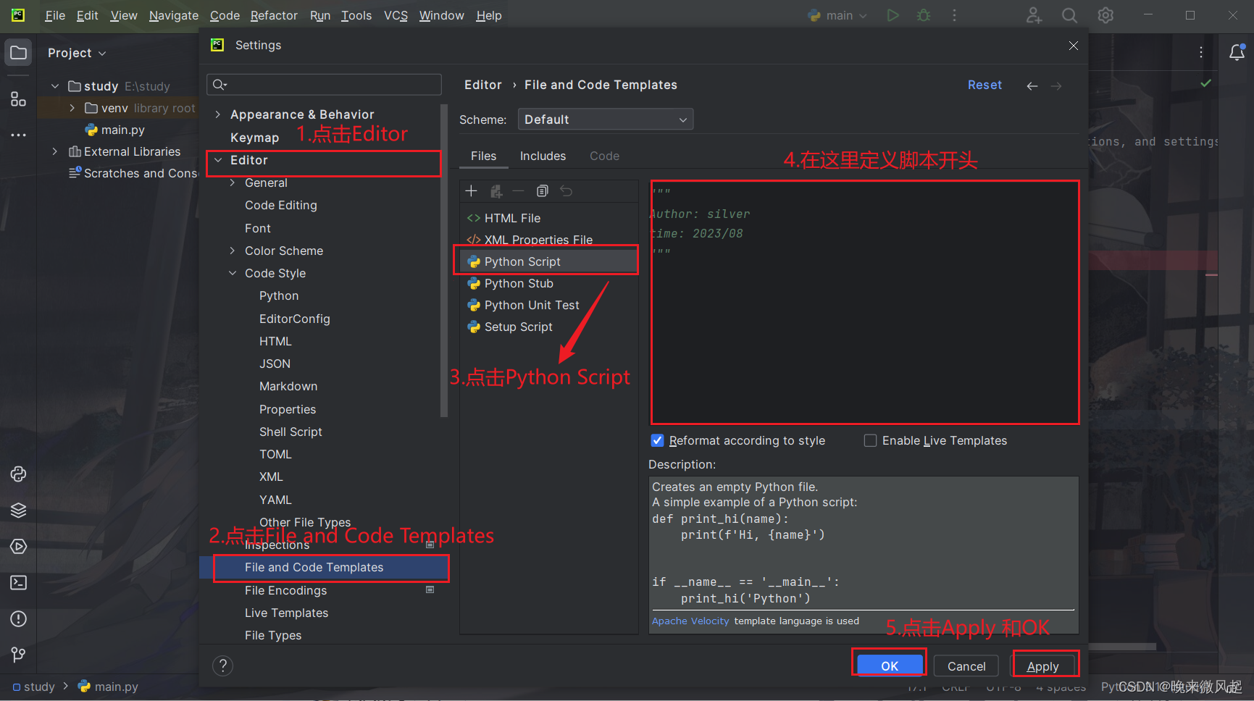Image resolution: width=1254 pixels, height=701 pixels.
Task: Open the main run configuration dropdown
Action: [838, 15]
